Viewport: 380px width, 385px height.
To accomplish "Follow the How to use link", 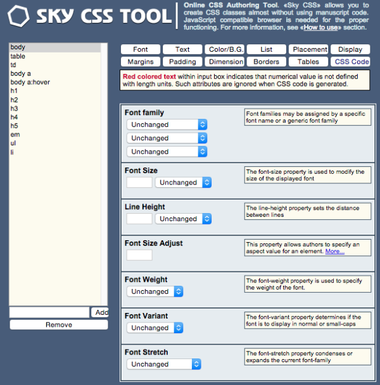I will (x=320, y=27).
